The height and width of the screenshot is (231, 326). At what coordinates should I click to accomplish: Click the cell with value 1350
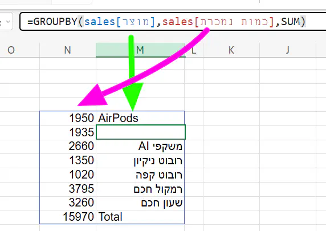tap(68, 161)
